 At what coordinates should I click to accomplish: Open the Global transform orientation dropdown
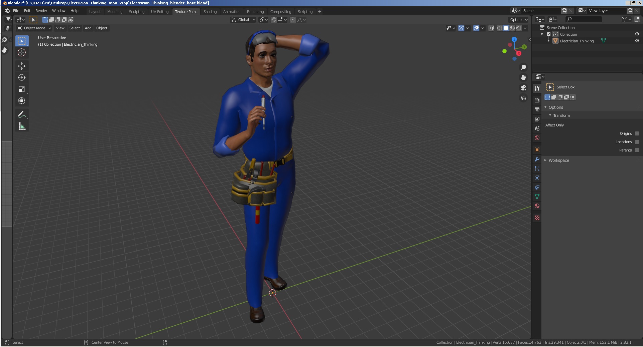point(243,20)
